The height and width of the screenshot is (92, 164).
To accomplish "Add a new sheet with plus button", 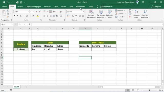I will click(x=26, y=87).
